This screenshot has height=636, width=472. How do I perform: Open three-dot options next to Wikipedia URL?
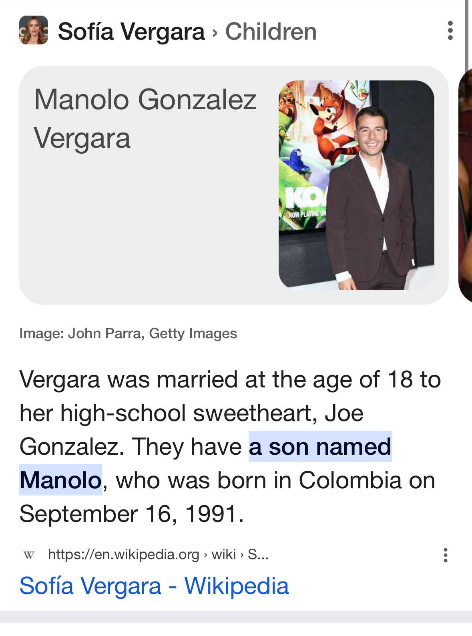[x=446, y=555]
